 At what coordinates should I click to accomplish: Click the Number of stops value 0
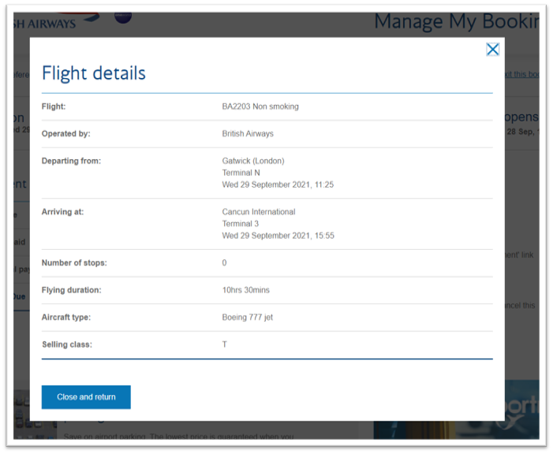225,263
